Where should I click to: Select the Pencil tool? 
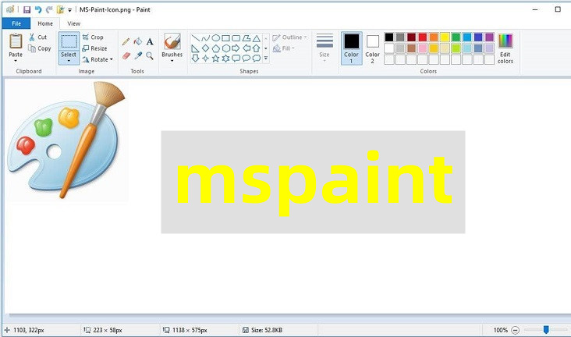coord(126,41)
